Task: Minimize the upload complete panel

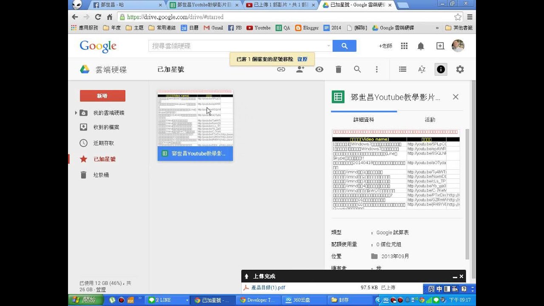Action: tap(455, 277)
